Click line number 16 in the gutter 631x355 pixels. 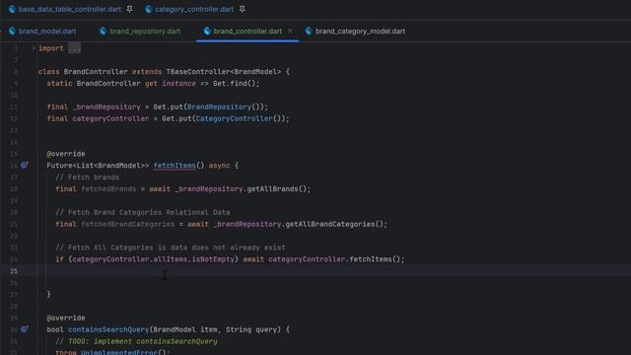14,166
